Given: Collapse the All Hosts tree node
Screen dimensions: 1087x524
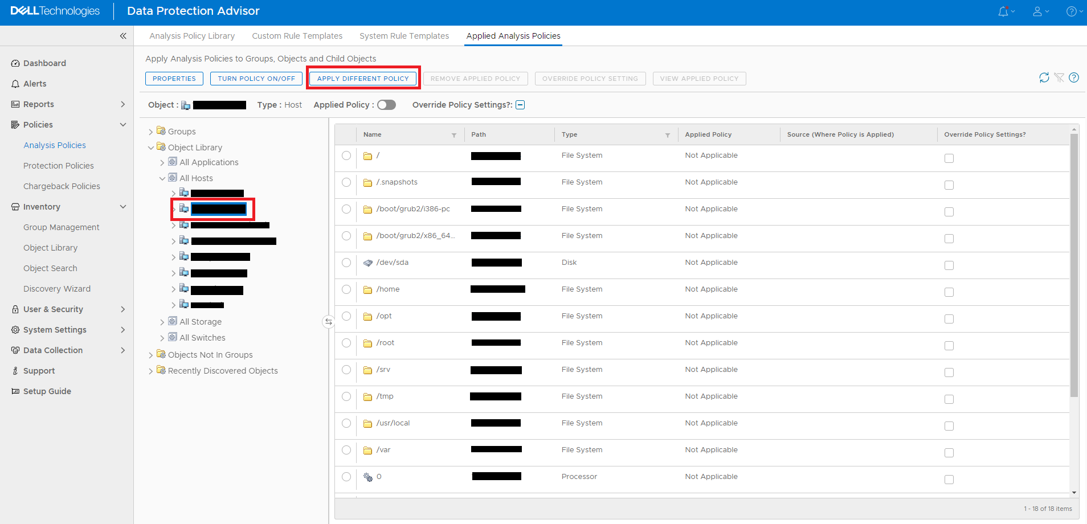Looking at the screenshot, I should [x=162, y=179].
